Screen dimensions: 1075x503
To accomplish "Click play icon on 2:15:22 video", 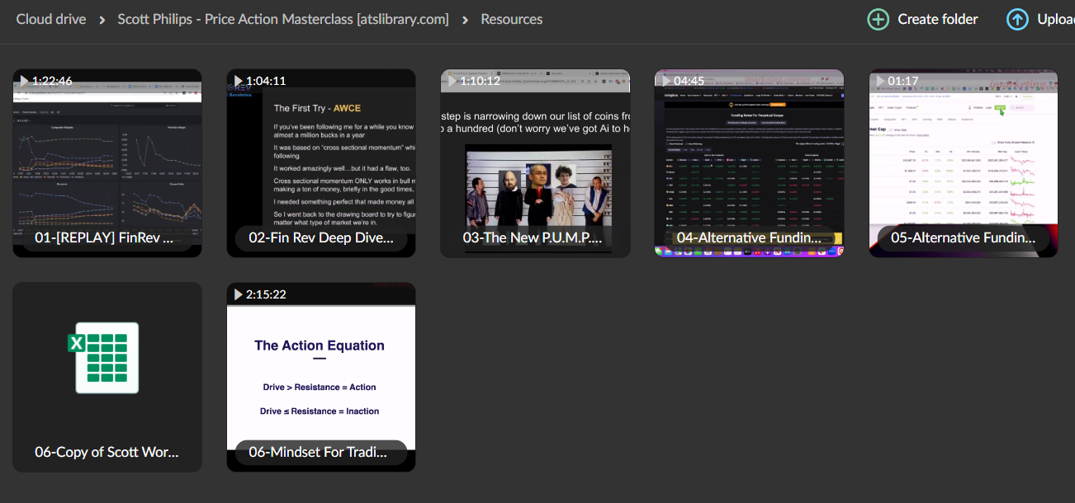I will point(238,294).
